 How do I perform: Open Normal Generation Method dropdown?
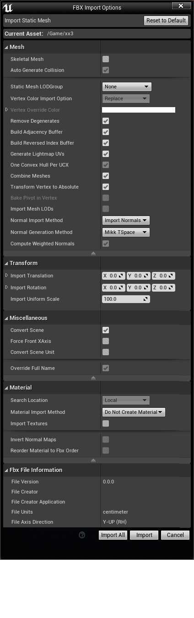coord(126,232)
